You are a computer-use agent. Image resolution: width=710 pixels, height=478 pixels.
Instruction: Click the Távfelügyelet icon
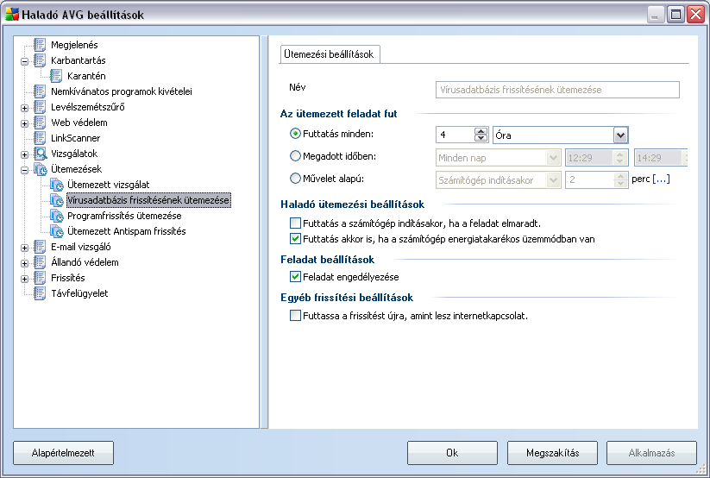tap(40, 293)
